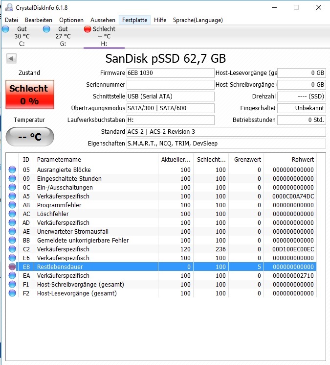Viewport: 330px width, 365px height.
Task: Click the Parametername column header
Action: point(96,159)
